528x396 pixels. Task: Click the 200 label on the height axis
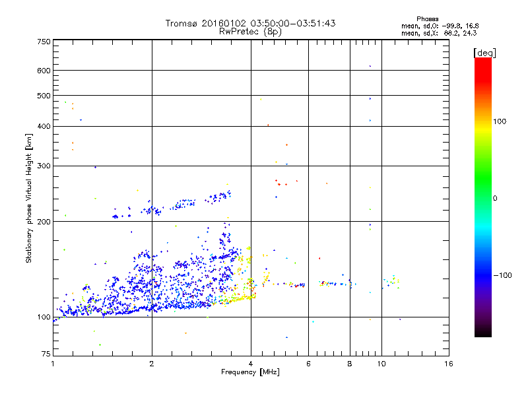click(x=44, y=222)
